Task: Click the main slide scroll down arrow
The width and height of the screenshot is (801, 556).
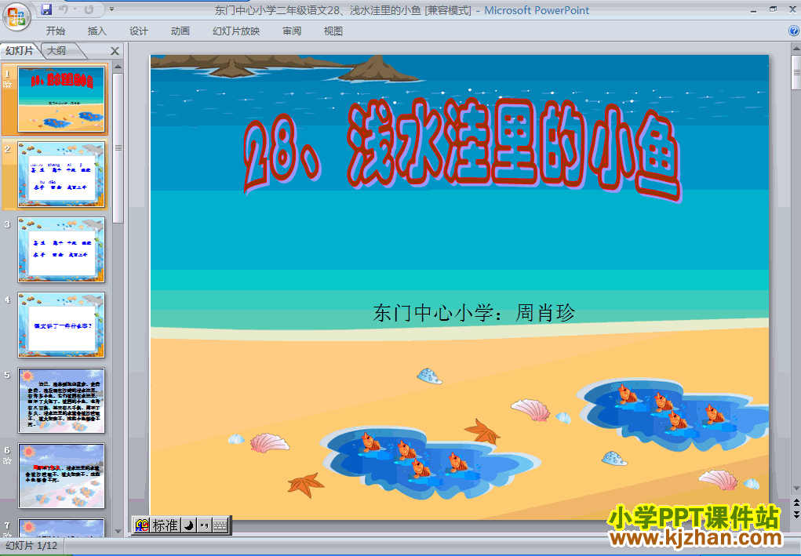Action: (x=796, y=489)
